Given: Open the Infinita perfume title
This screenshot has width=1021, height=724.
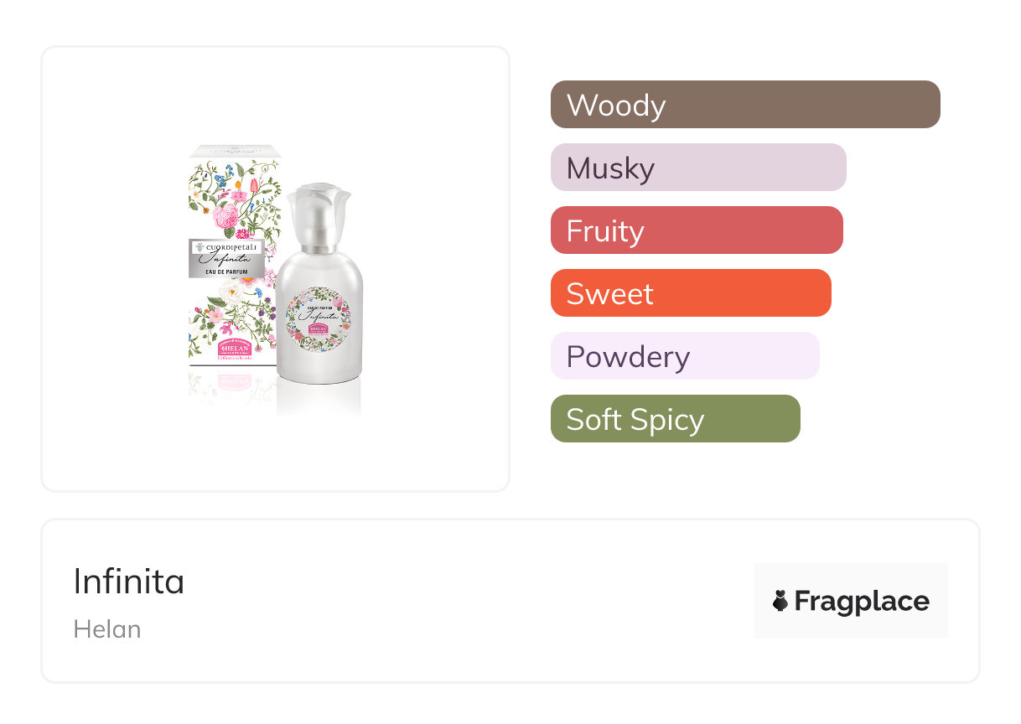Looking at the screenshot, I should click(x=129, y=582).
